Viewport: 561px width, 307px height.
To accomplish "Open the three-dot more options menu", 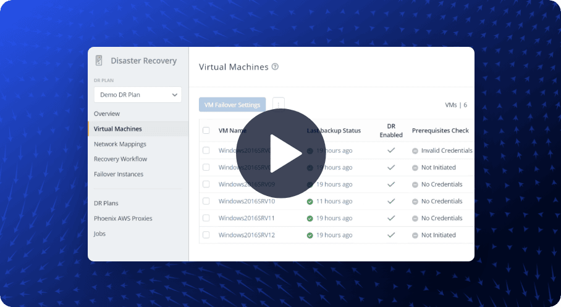I will (x=278, y=105).
